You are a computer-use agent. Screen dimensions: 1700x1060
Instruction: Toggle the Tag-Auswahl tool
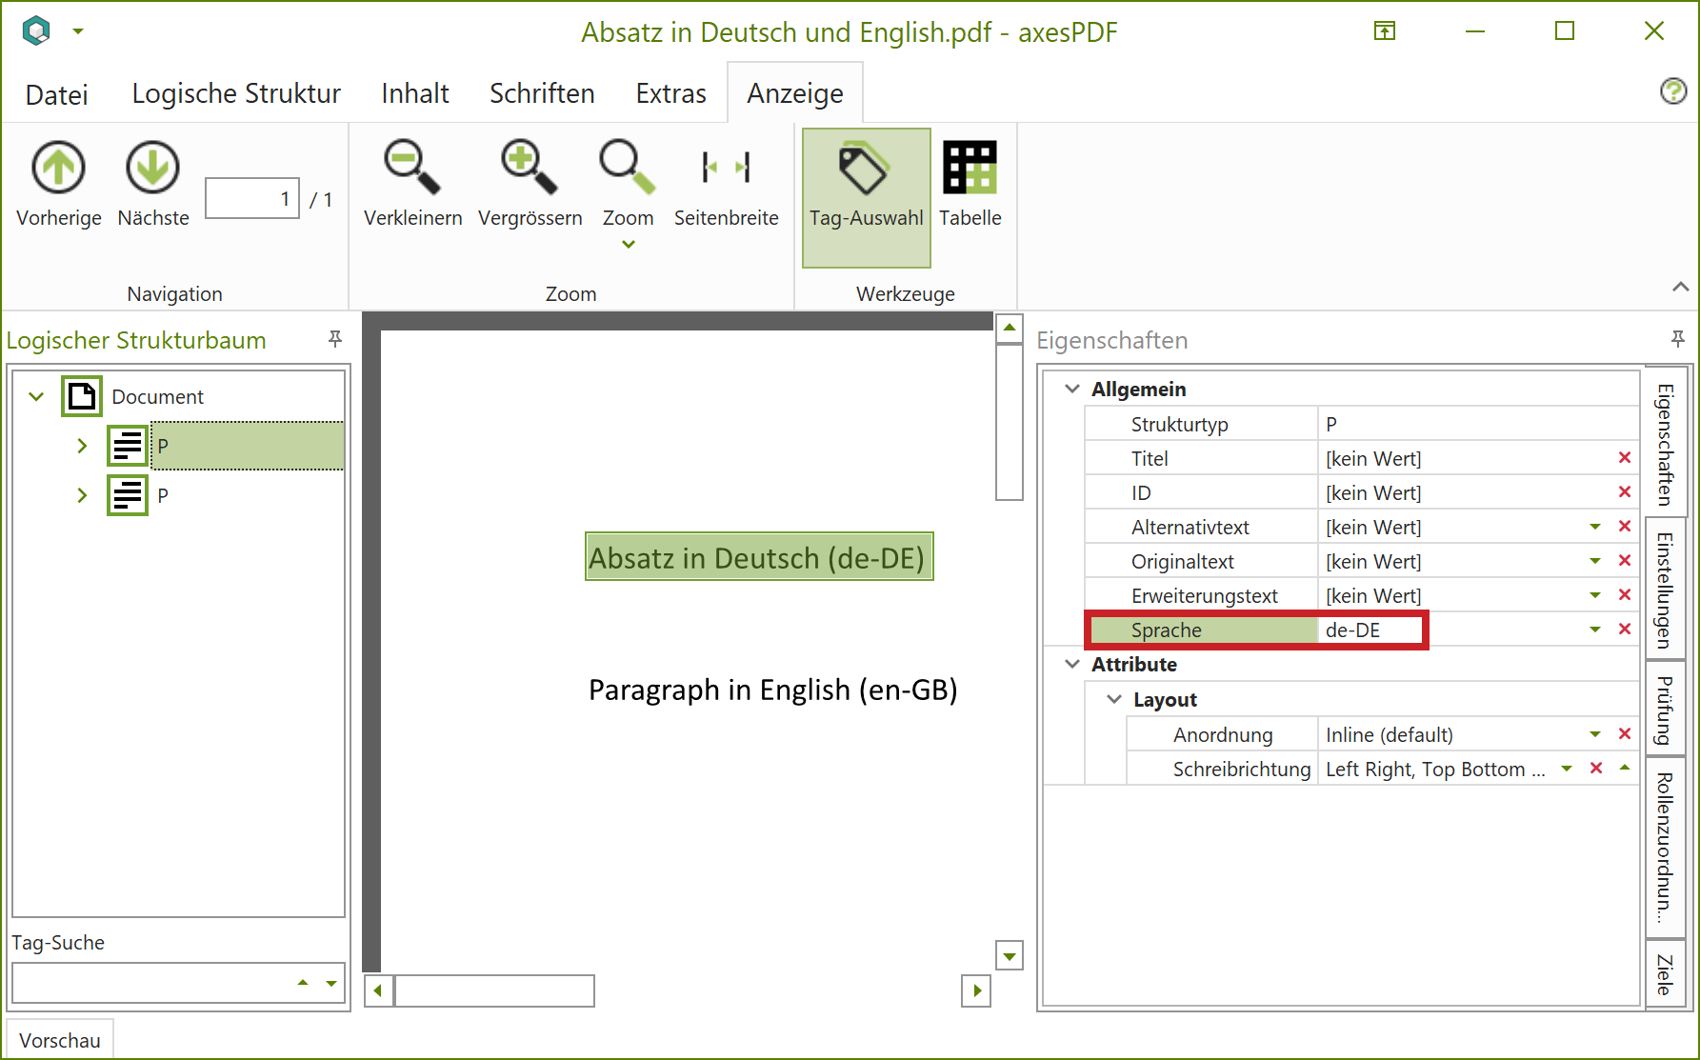click(866, 197)
